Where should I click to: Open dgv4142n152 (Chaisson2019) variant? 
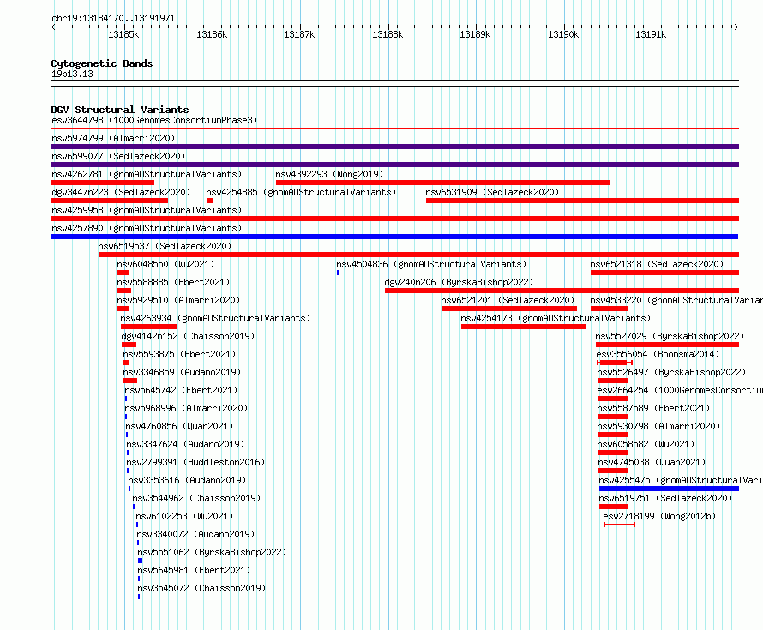click(188, 336)
